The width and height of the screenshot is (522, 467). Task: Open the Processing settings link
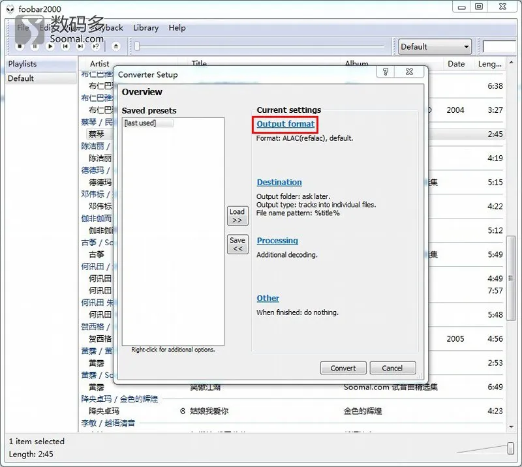click(277, 240)
